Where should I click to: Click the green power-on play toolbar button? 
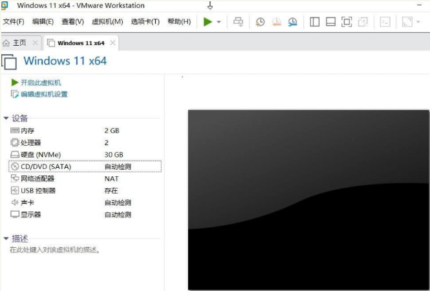point(207,22)
